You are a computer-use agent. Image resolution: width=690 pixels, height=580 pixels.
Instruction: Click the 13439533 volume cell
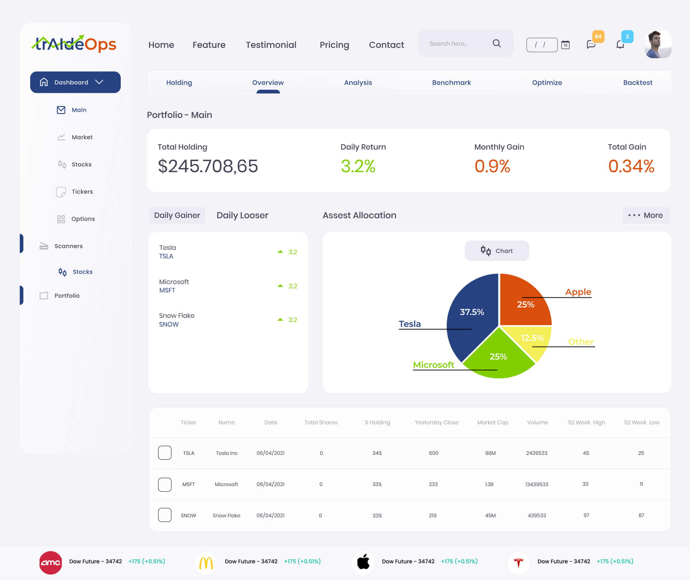click(537, 484)
